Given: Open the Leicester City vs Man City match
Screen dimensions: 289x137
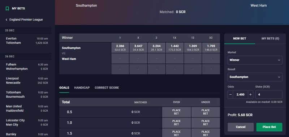Looking at the screenshot, I should [27, 123].
